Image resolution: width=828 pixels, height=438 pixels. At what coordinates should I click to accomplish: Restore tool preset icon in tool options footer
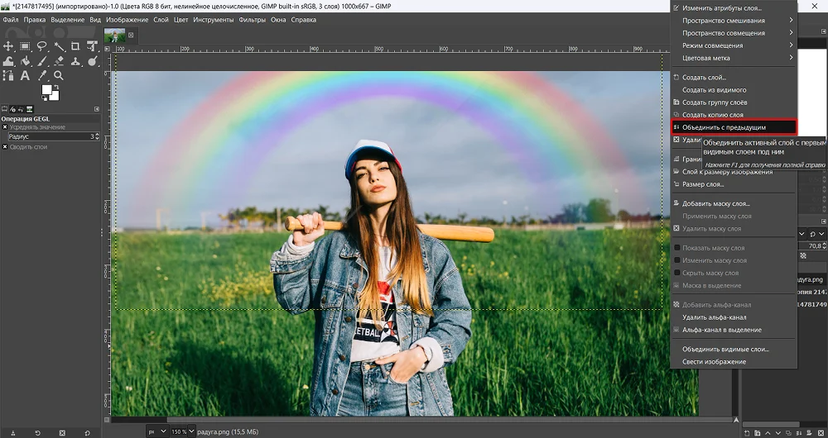[x=37, y=433]
